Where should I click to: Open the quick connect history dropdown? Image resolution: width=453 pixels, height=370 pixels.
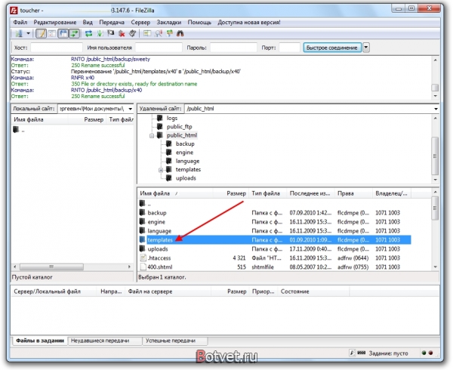(x=366, y=48)
